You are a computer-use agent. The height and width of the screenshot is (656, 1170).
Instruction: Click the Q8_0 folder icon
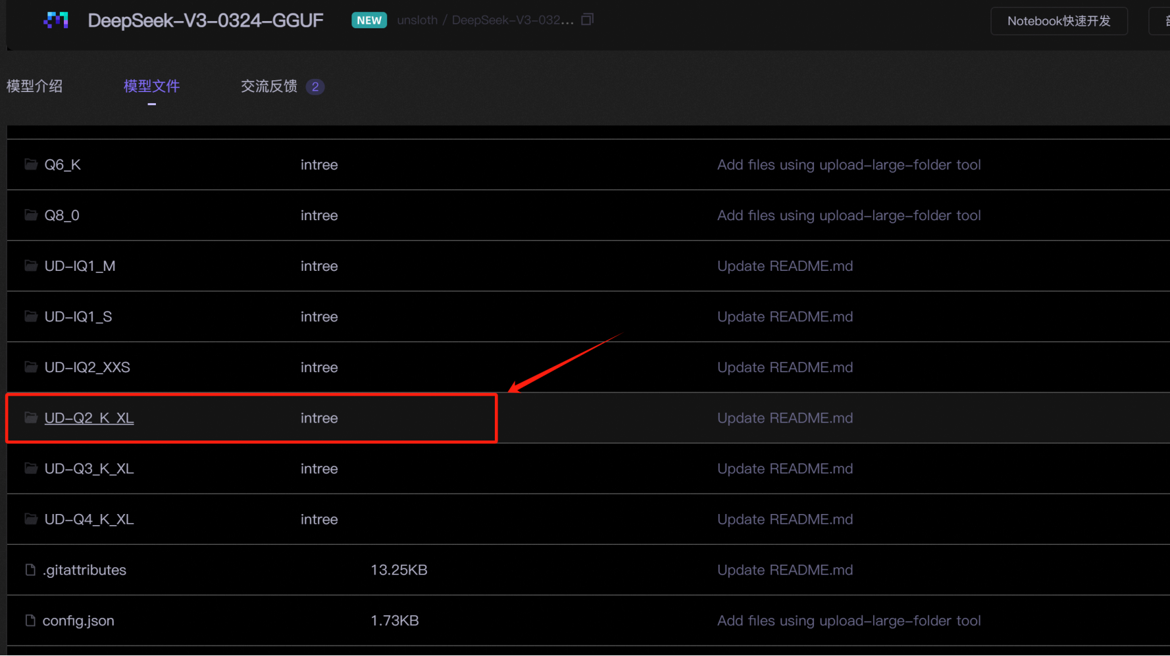pyautogui.click(x=30, y=214)
